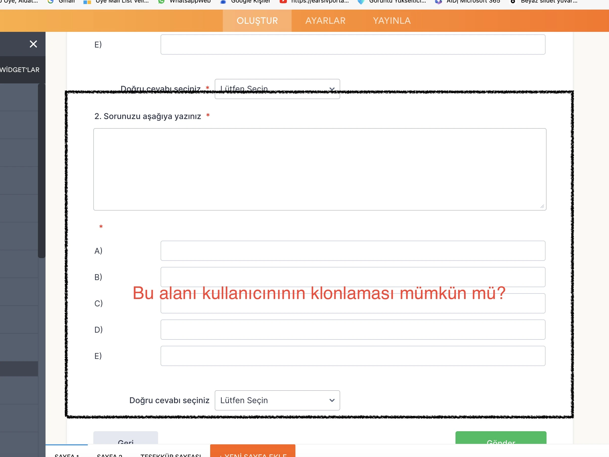Close the WİDGET'LAR panel
The image size is (609, 457).
click(33, 44)
